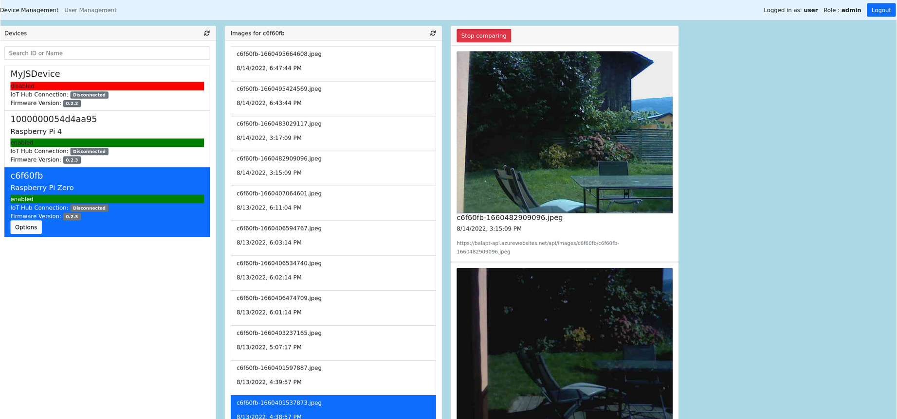Switch to User Management tab
Image resolution: width=897 pixels, height=419 pixels.
[x=91, y=10]
